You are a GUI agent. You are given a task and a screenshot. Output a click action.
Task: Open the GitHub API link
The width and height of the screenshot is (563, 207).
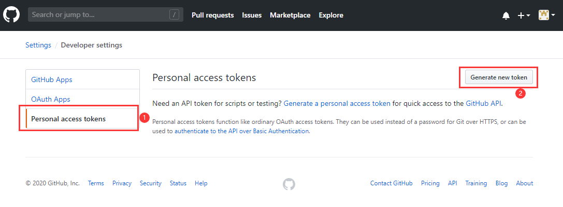[x=483, y=103]
